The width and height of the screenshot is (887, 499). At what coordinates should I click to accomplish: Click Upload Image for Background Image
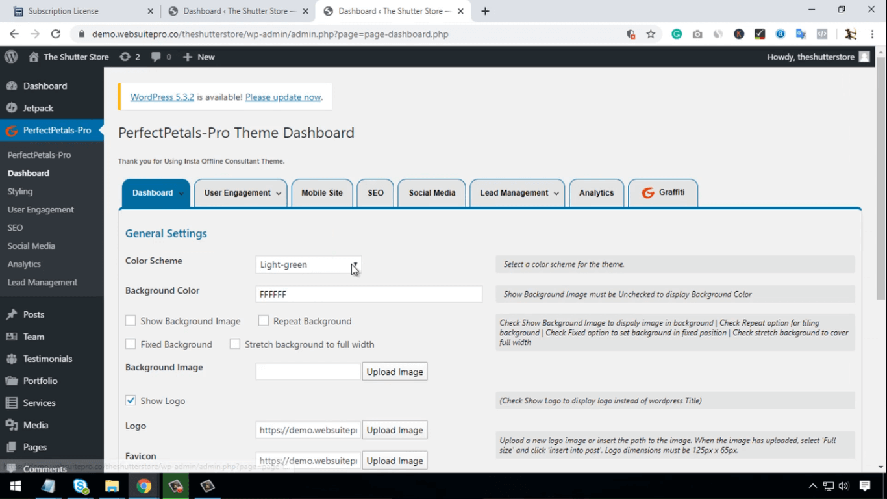coord(395,372)
